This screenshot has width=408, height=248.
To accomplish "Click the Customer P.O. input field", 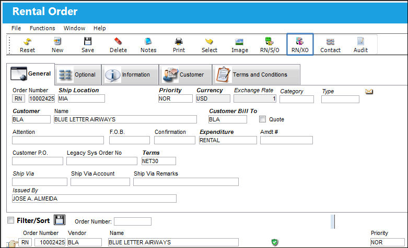I will (38, 161).
